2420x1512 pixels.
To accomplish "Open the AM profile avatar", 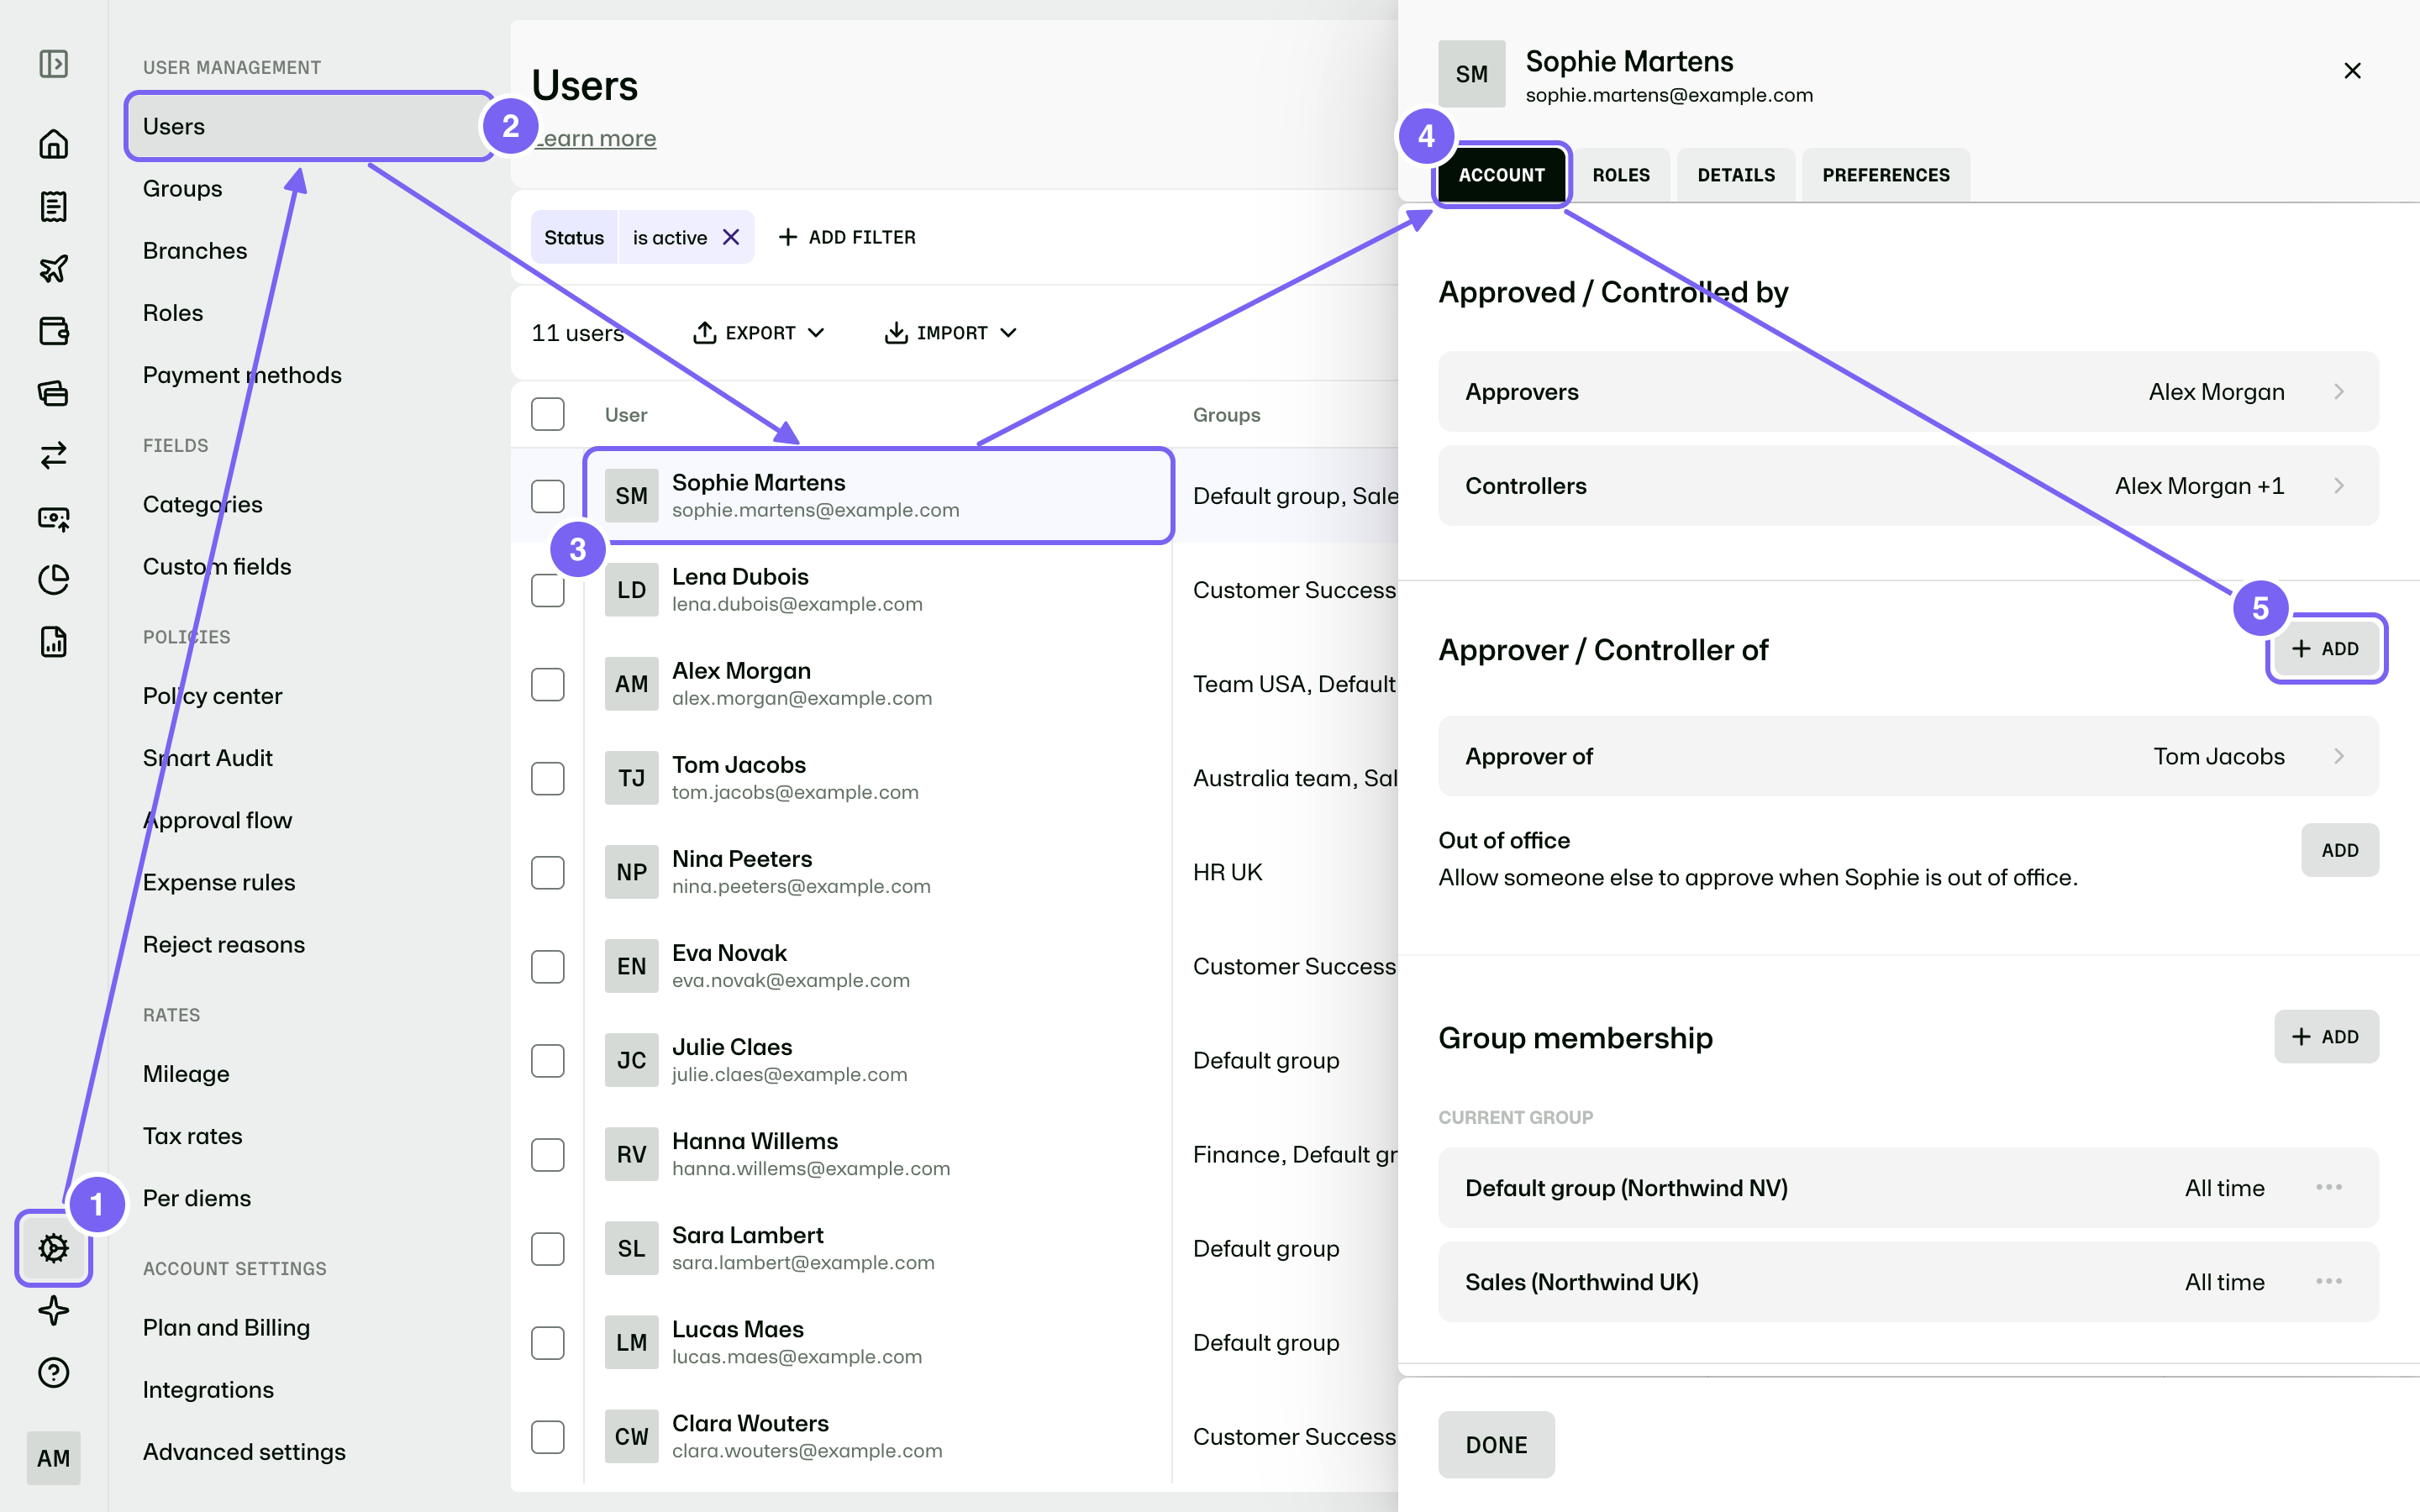I will click(53, 1458).
